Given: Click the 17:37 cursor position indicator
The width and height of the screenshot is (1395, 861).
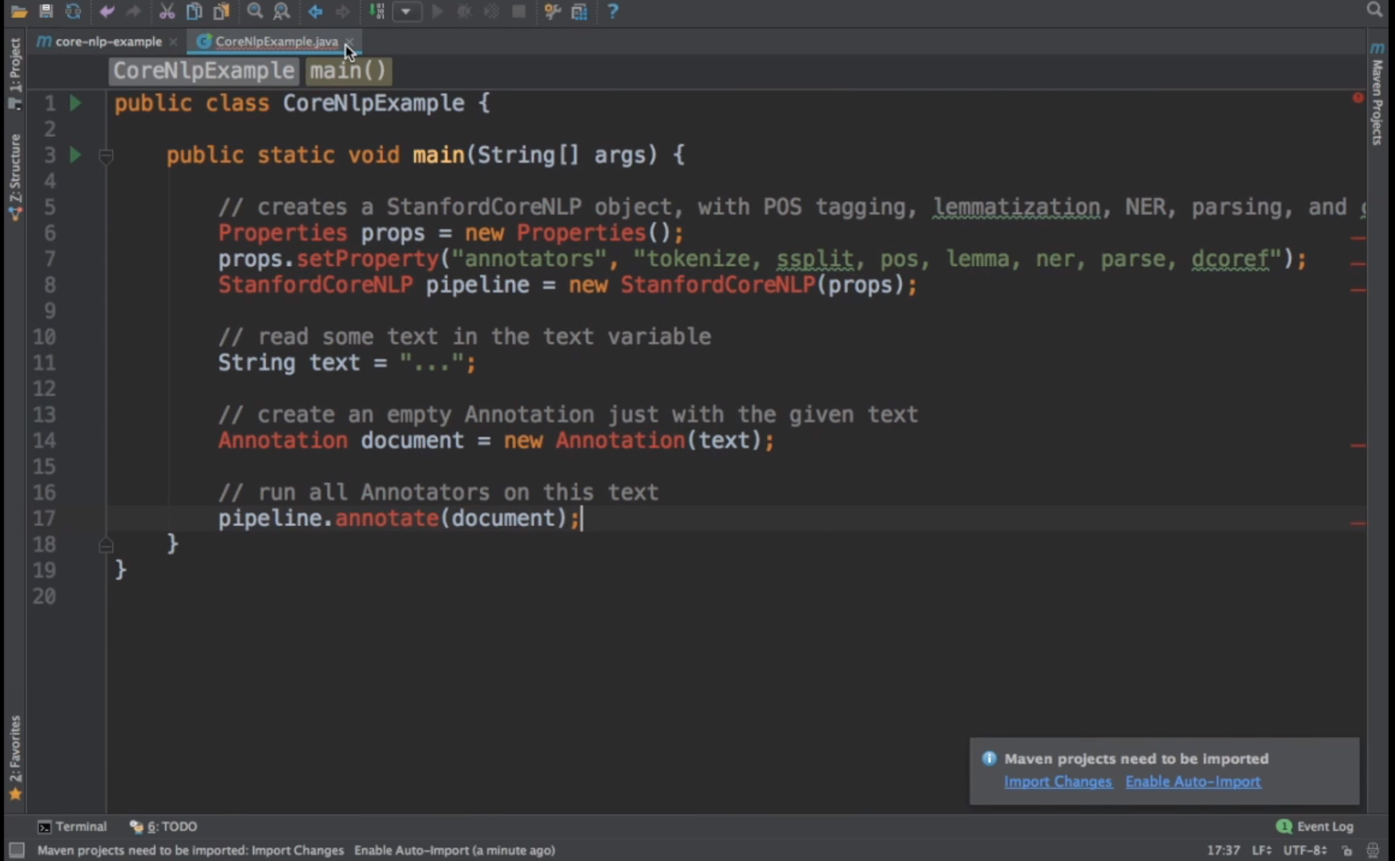Looking at the screenshot, I should click(1224, 851).
